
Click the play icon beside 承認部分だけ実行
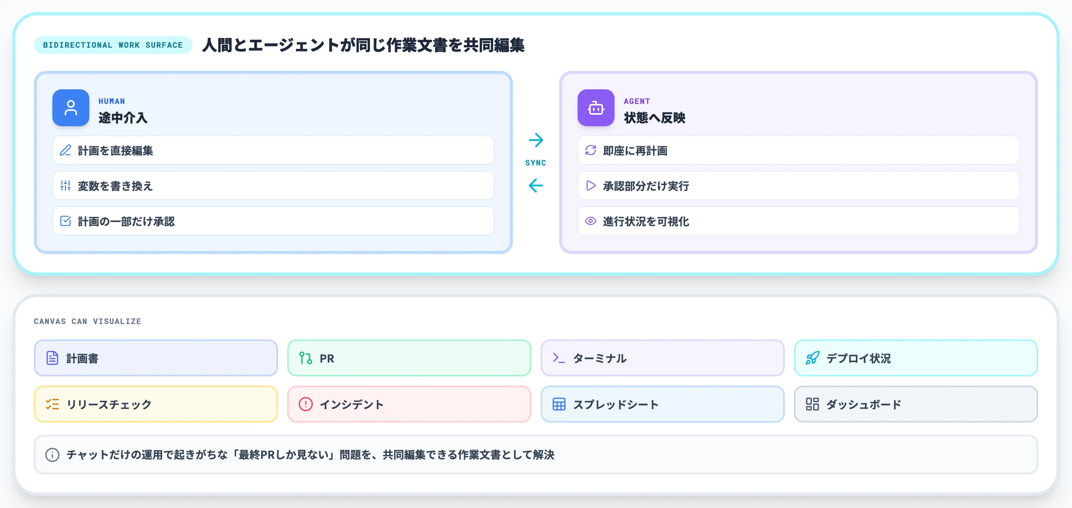[591, 185]
